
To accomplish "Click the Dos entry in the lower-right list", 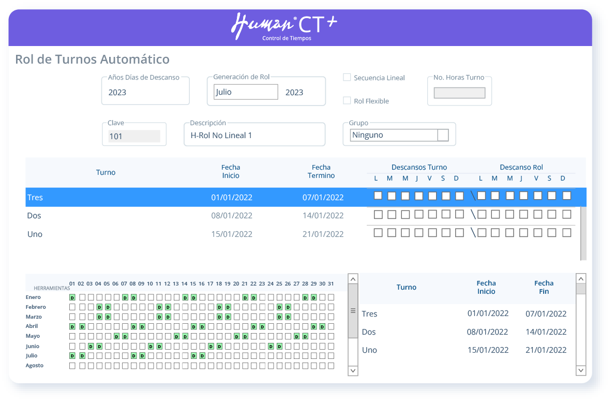I will tap(369, 332).
